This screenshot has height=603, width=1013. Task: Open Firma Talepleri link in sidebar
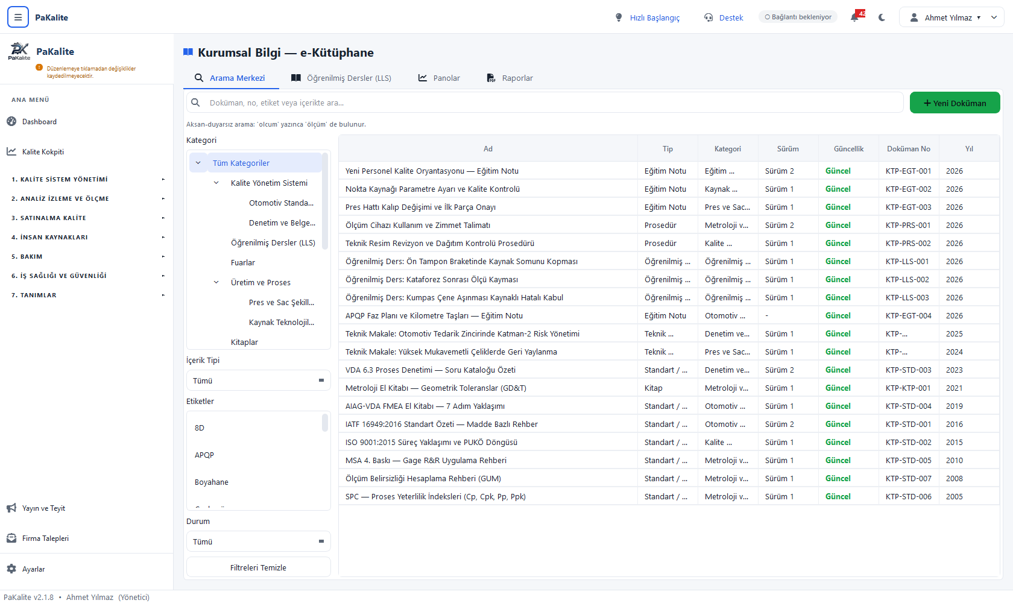click(45, 538)
